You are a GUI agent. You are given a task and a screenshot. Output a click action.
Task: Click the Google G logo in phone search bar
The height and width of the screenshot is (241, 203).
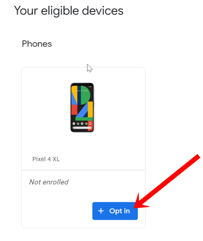[74, 128]
